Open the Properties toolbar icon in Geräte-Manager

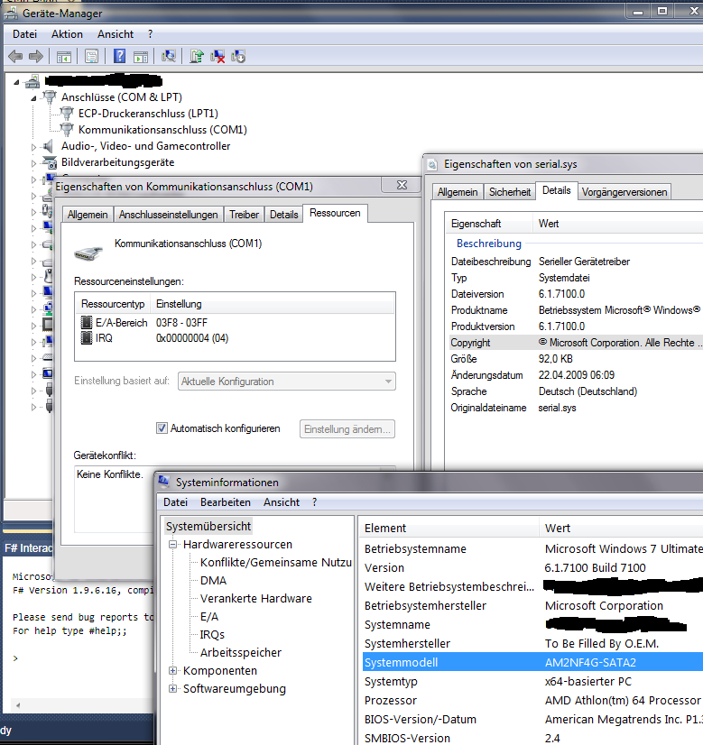click(91, 57)
